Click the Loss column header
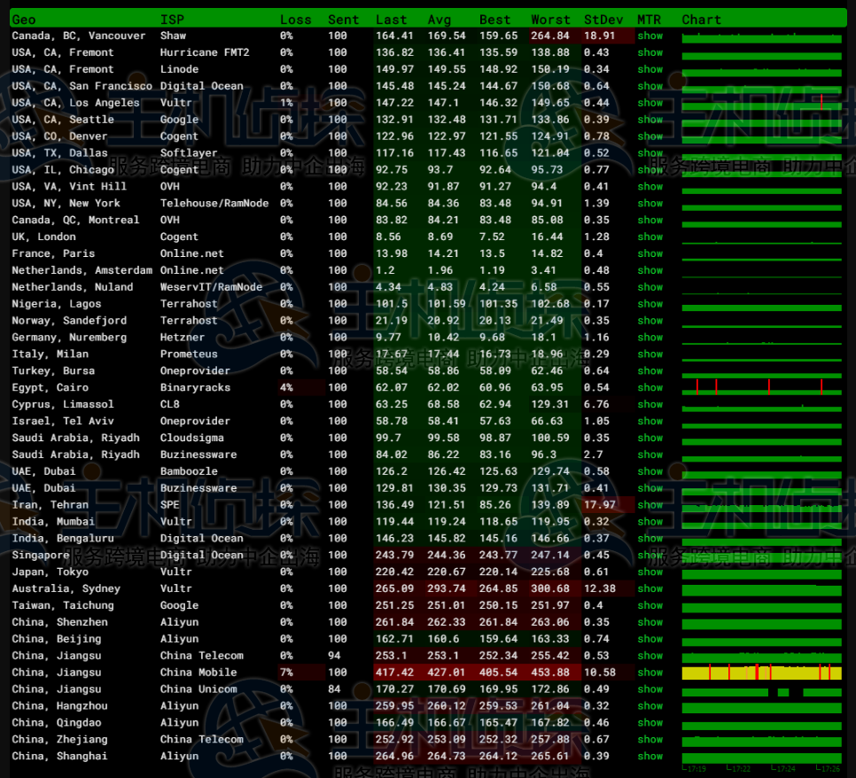Image resolution: width=856 pixels, height=778 pixels. (x=295, y=19)
